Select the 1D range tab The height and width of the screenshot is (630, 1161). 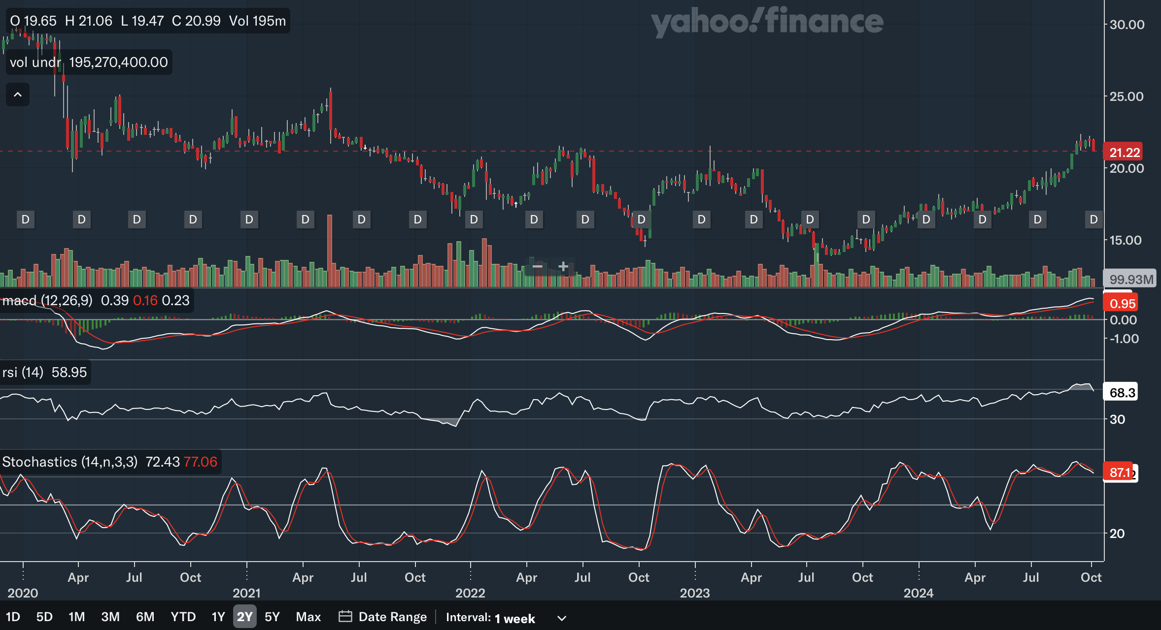point(13,617)
